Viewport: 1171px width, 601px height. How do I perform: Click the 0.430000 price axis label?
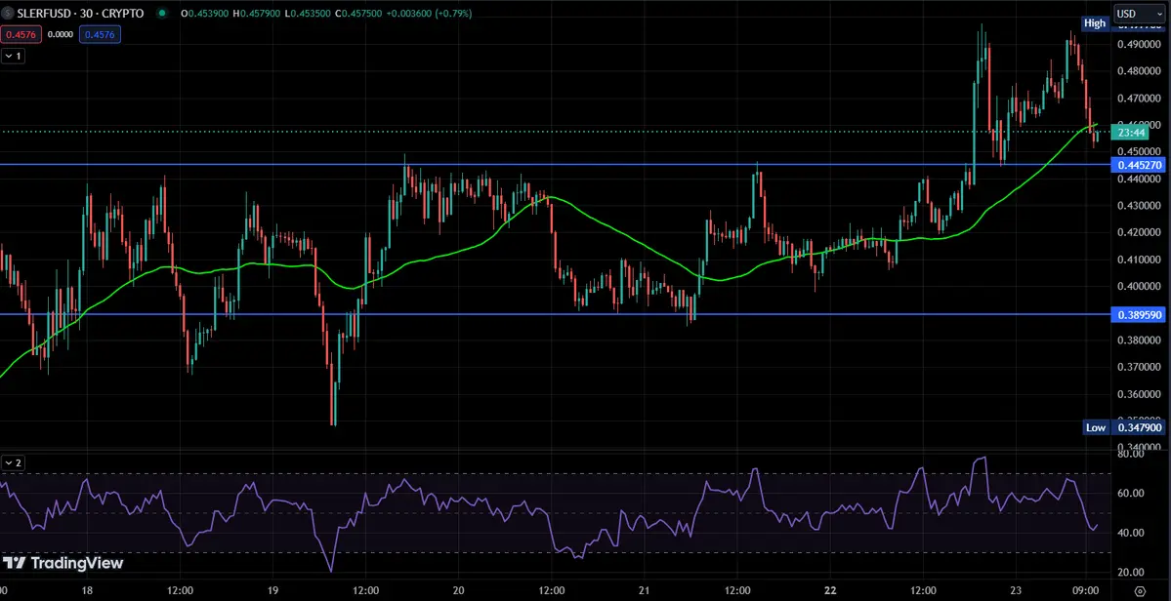(1138, 206)
